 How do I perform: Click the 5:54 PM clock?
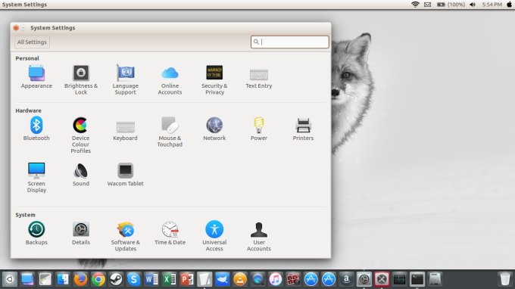coord(492,5)
